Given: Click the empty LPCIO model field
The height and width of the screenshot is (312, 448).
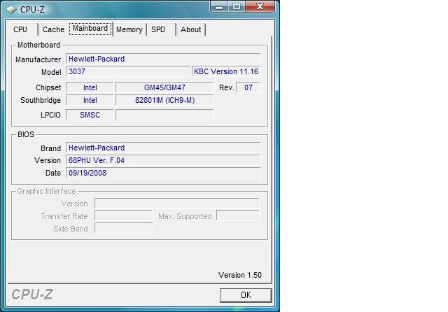Looking at the screenshot, I should point(164,115).
